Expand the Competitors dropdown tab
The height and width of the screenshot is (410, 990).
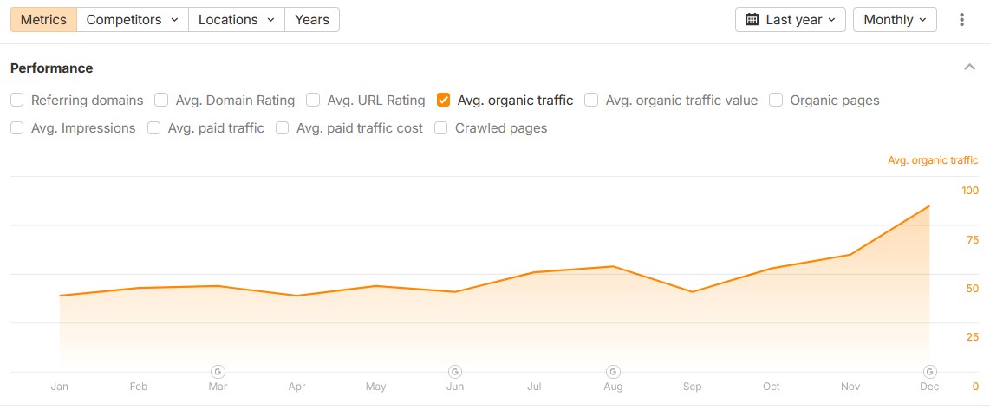pyautogui.click(x=132, y=20)
